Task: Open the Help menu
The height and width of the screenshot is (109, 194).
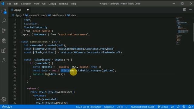Action: pyautogui.click(x=74, y=4)
